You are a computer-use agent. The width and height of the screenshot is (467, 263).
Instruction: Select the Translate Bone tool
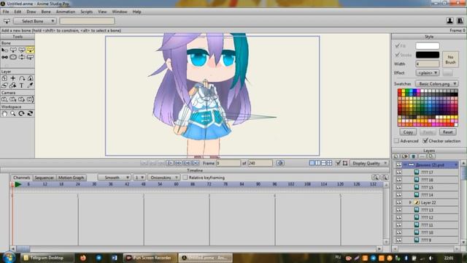pos(13,50)
